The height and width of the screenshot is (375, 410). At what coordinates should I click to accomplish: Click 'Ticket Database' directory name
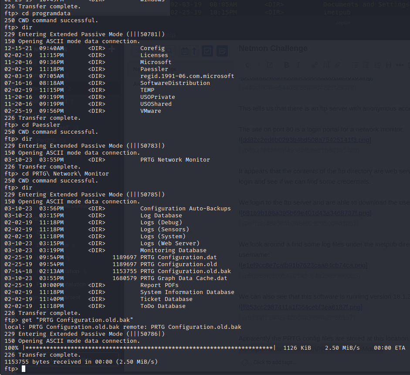pos(166,299)
